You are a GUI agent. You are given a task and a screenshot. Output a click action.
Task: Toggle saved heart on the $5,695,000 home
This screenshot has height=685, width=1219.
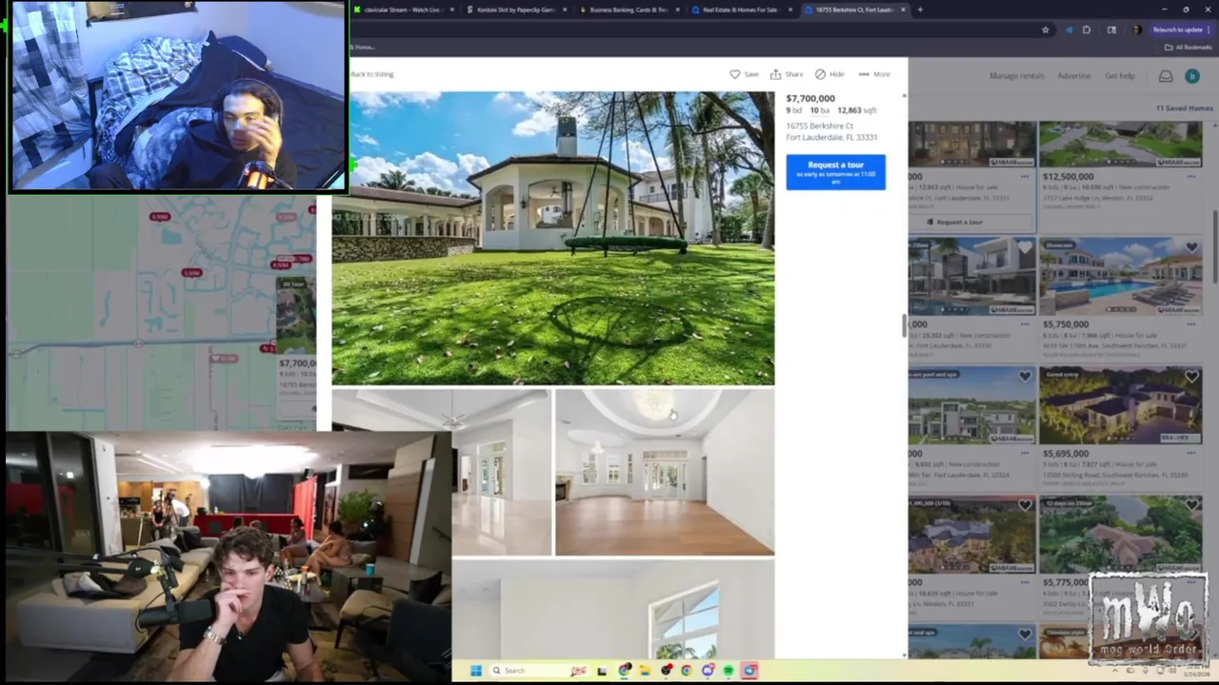(1191, 377)
